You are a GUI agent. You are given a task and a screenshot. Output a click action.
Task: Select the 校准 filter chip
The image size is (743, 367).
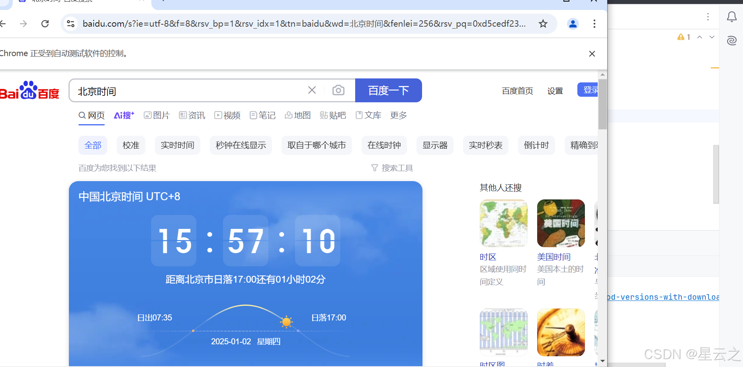(131, 145)
